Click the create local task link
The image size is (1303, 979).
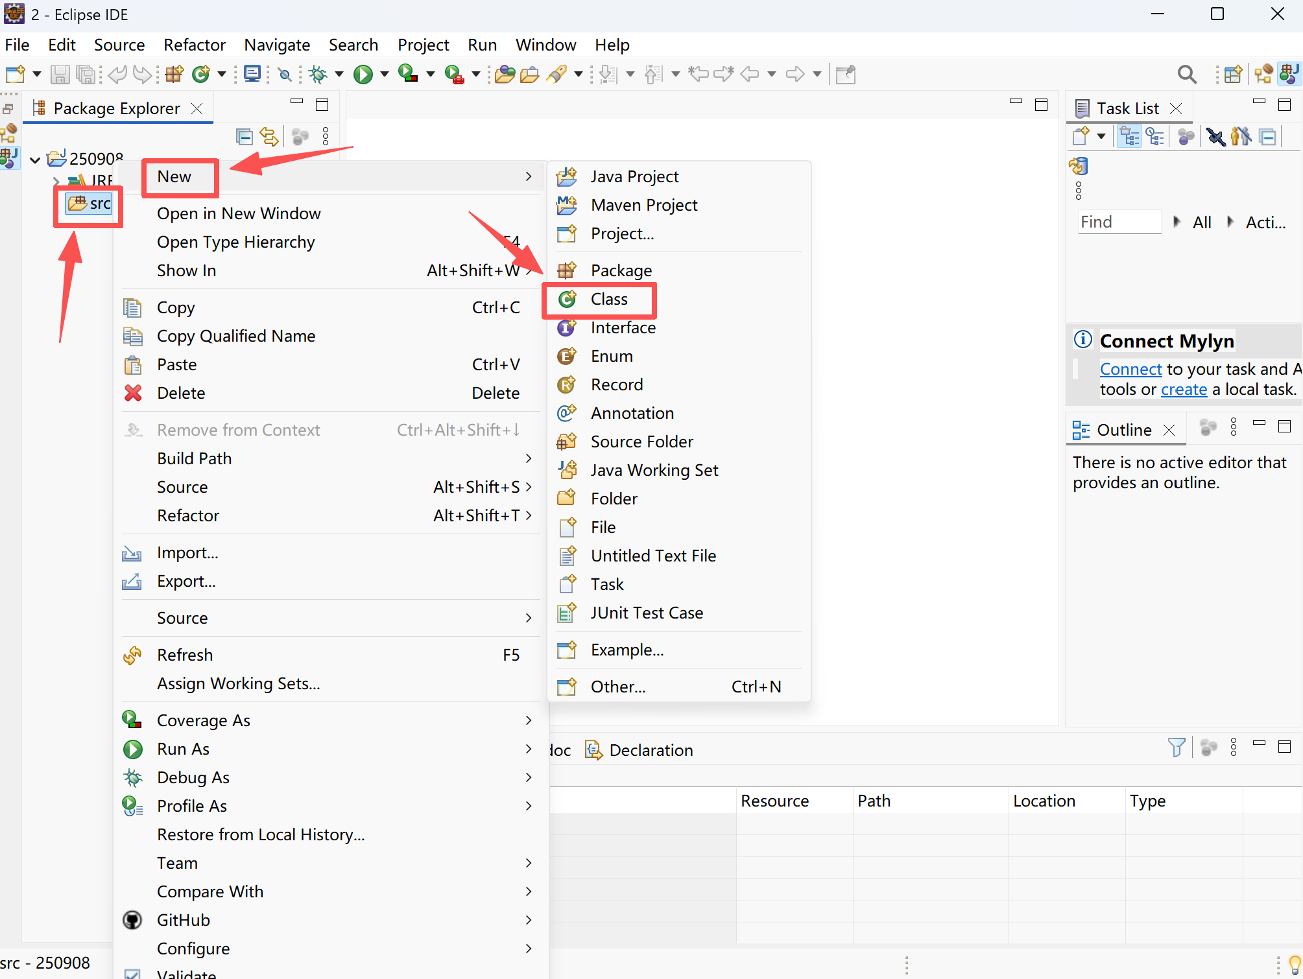click(1184, 390)
